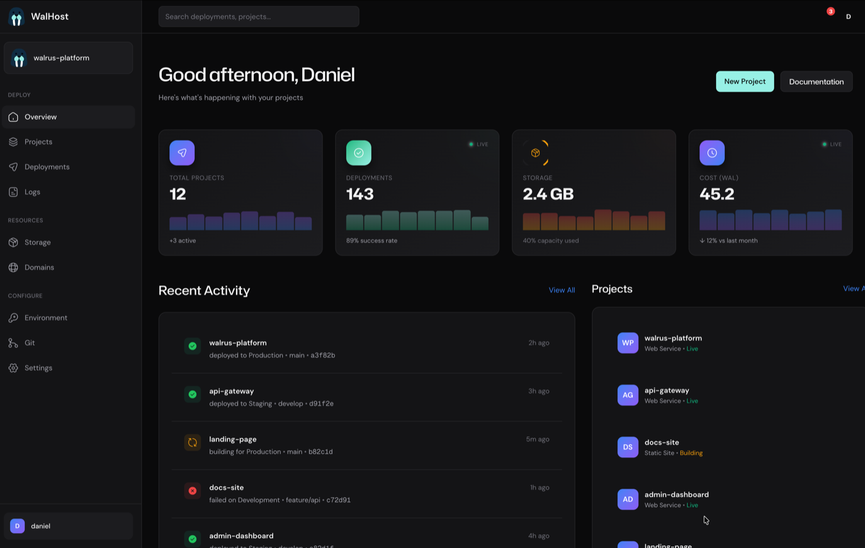Click the AD project badge
The width and height of the screenshot is (865, 548).
tap(628, 499)
